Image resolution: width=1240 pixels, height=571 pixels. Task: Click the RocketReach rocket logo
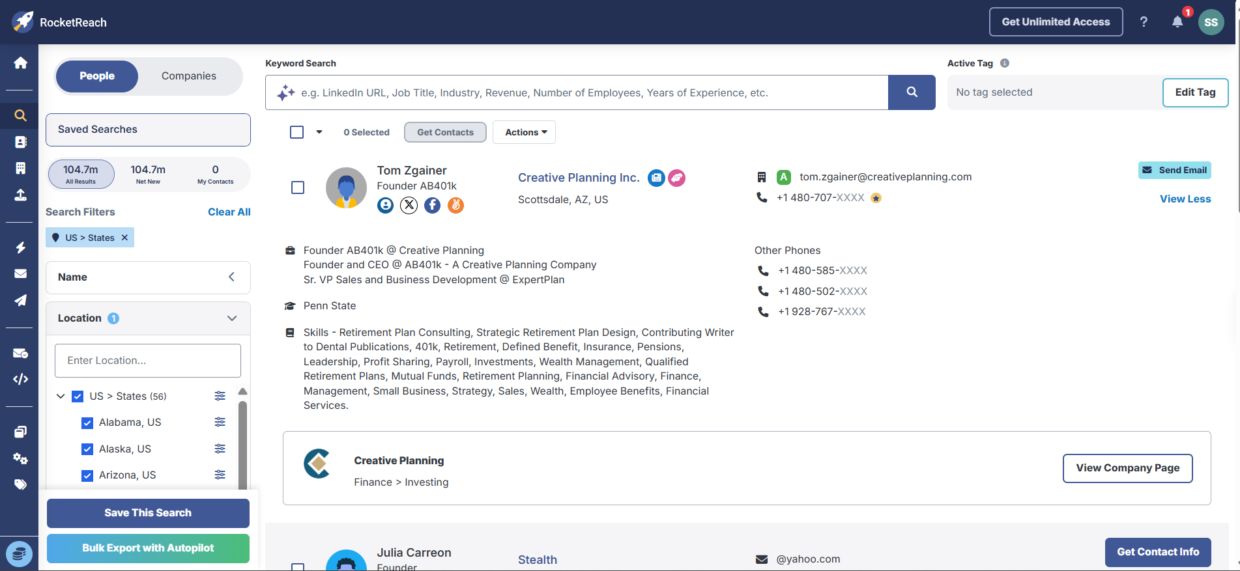point(23,21)
